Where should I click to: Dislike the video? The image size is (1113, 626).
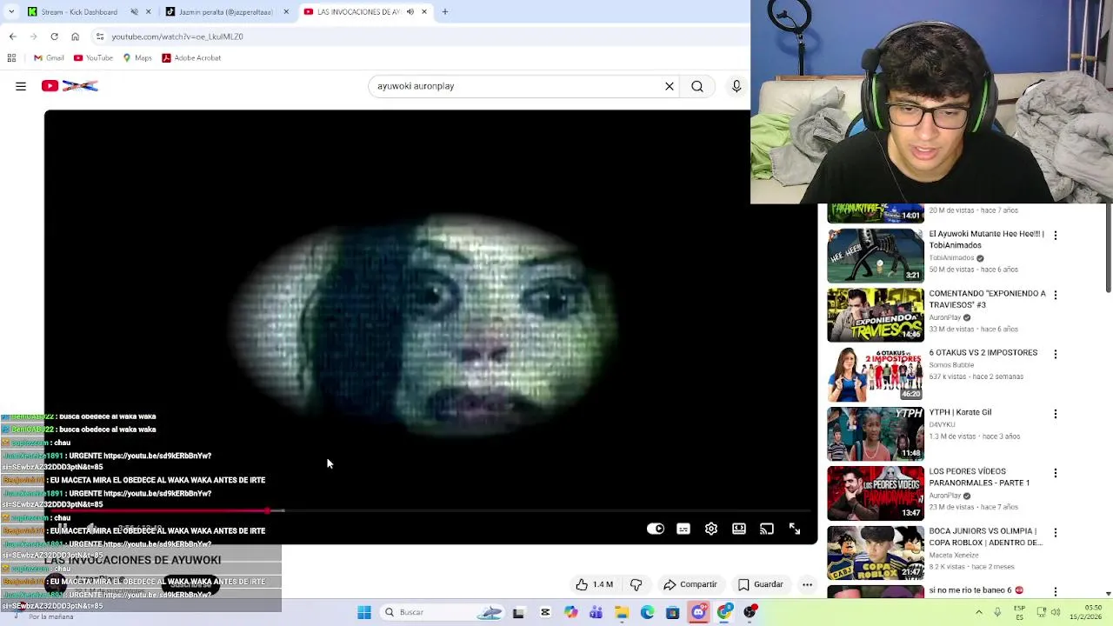coord(636,584)
